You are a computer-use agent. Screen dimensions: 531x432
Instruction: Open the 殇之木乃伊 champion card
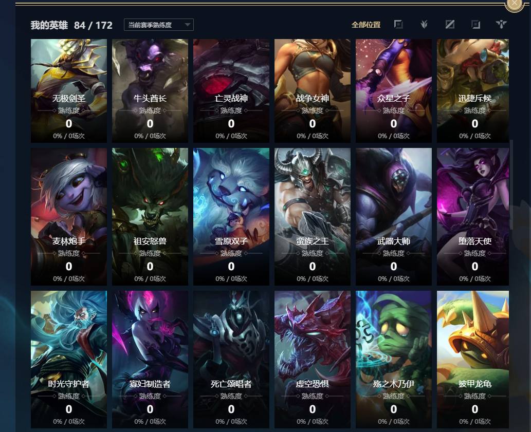[x=394, y=359]
